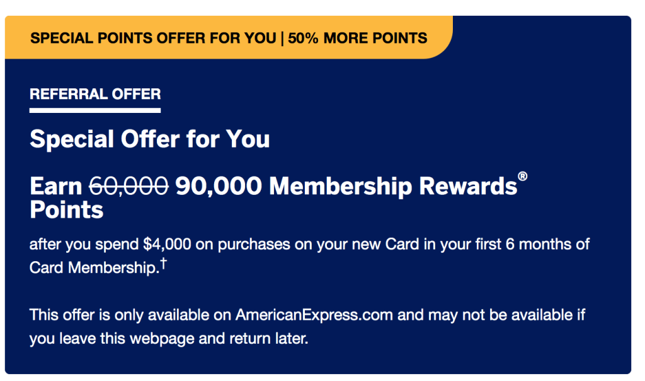Click the SPECIAL POINTS OFFER FOR YOU text
The image size is (645, 381).
click(153, 38)
